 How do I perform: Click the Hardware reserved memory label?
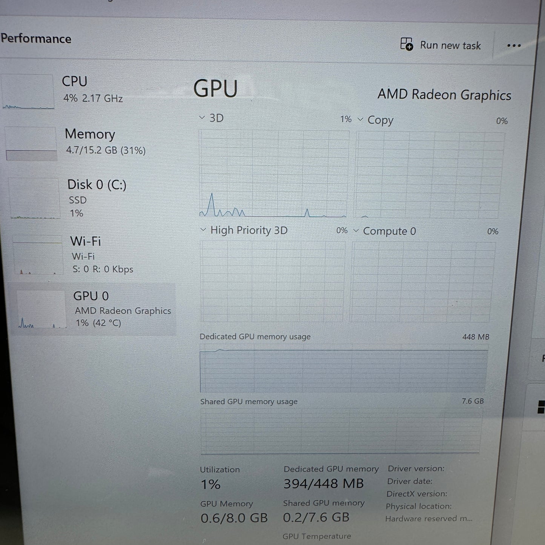[x=428, y=519]
